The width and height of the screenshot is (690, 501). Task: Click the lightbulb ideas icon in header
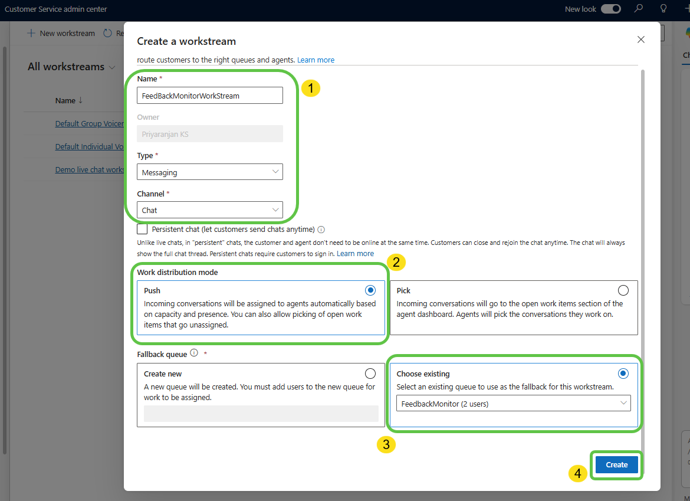tap(663, 9)
